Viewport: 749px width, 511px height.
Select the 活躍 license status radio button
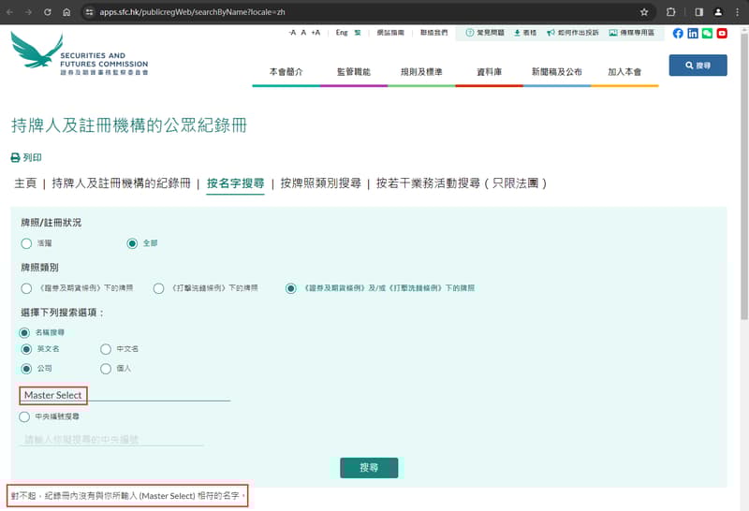[26, 243]
